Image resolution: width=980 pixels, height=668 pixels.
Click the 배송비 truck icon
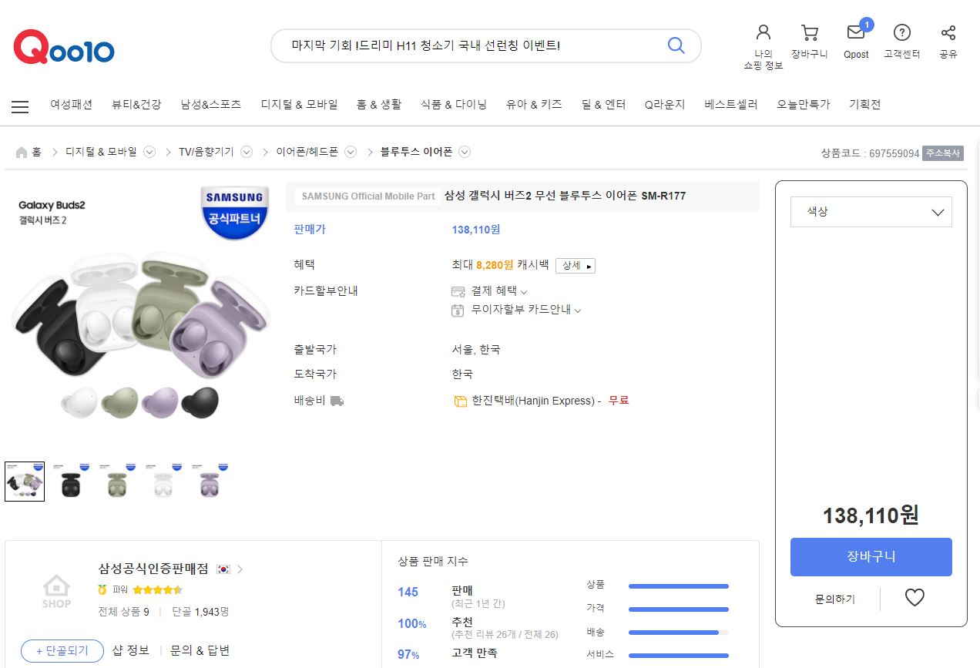point(337,401)
